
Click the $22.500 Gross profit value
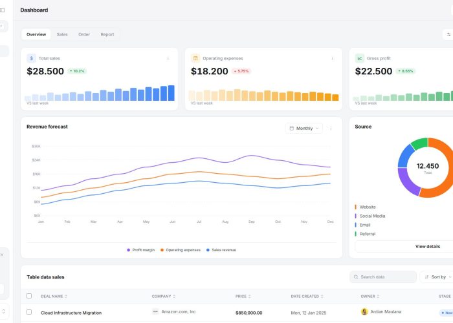coord(373,71)
